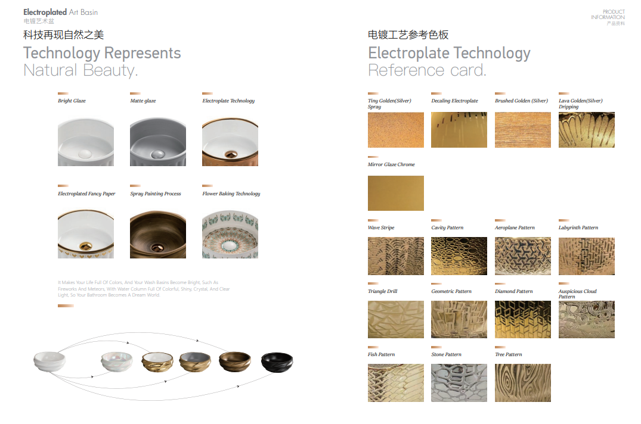The height and width of the screenshot is (424, 641).
Task: Select the Matte glaze basin photo
Action: click(158, 142)
